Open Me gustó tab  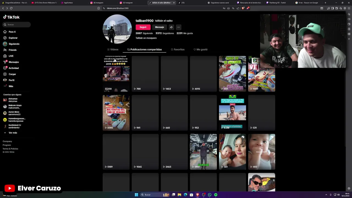[x=200, y=50]
